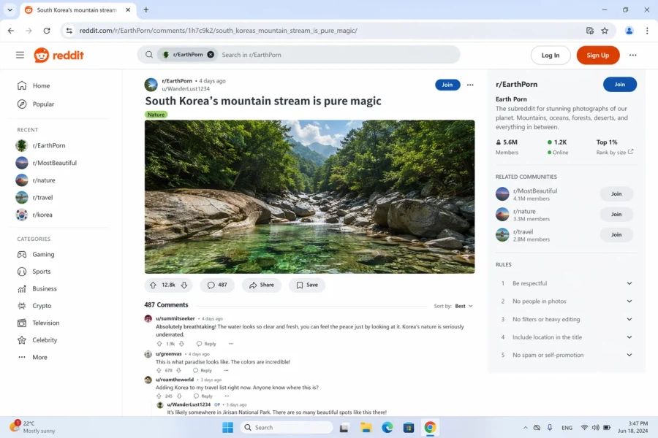Join r/travel from related communities
This screenshot has height=438, width=658.
[616, 235]
